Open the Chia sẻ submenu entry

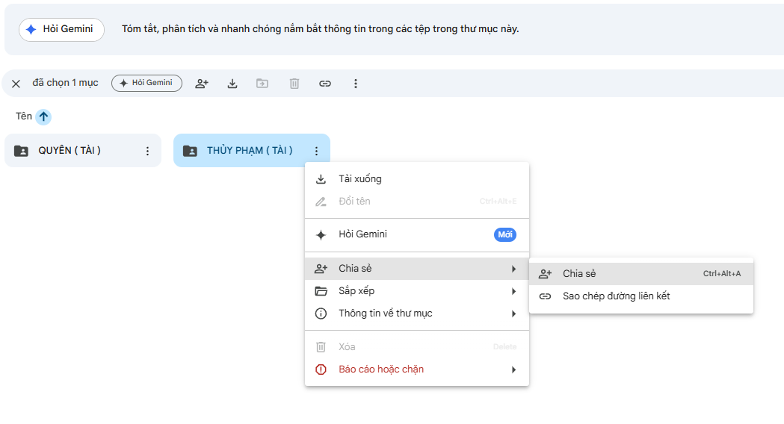[417, 269]
